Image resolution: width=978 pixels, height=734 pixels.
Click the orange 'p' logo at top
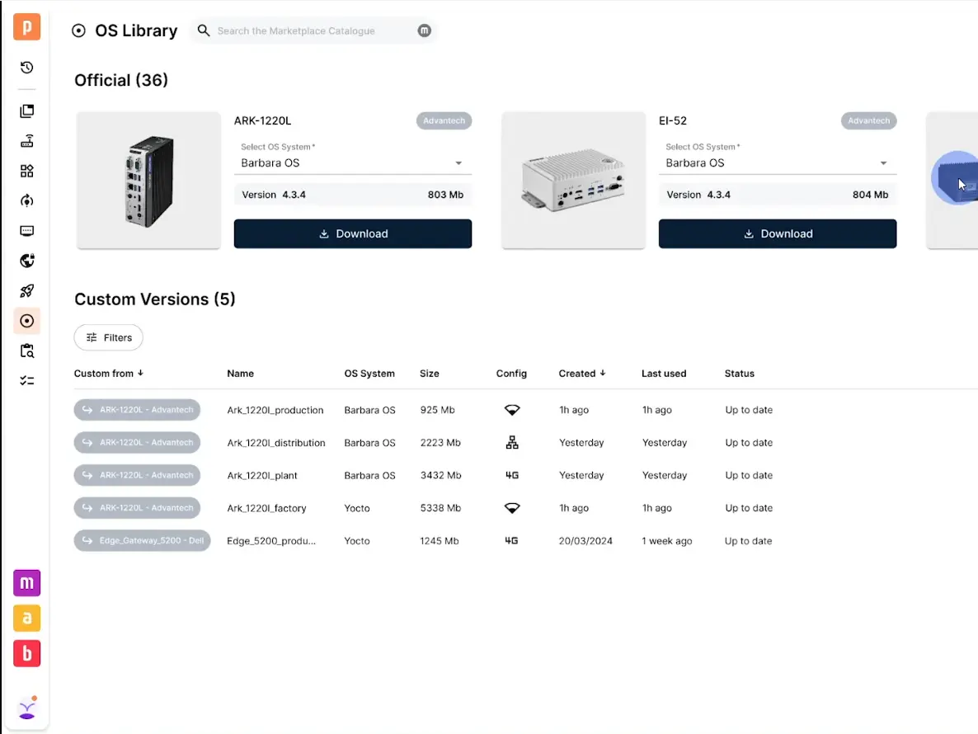pyautogui.click(x=27, y=27)
